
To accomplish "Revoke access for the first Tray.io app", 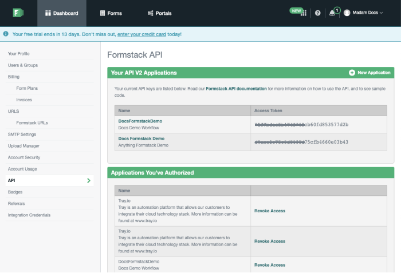I will click(269, 211).
